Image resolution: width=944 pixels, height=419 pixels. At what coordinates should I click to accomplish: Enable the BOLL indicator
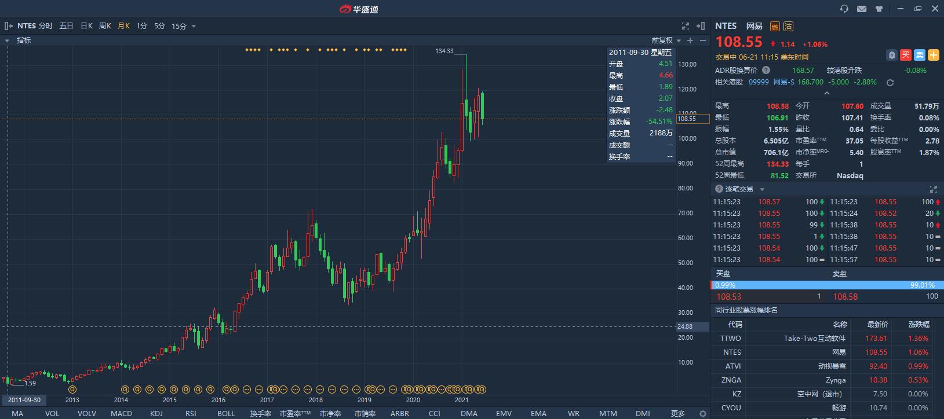226,414
